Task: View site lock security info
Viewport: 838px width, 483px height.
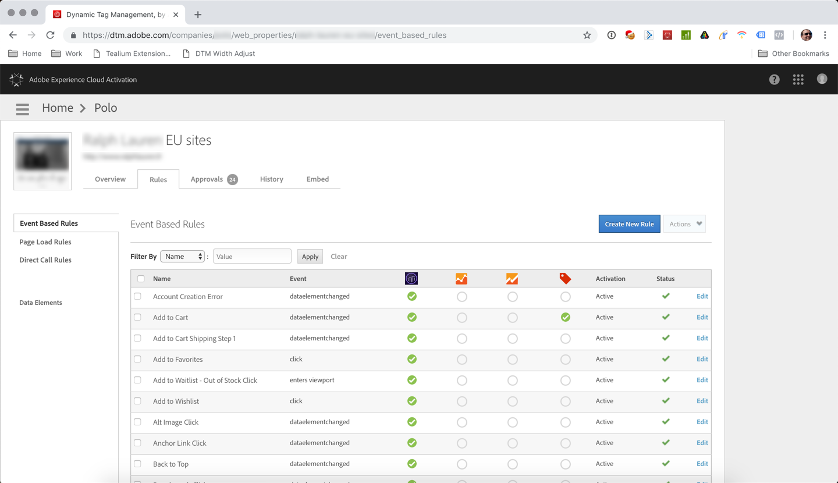Action: (x=73, y=35)
